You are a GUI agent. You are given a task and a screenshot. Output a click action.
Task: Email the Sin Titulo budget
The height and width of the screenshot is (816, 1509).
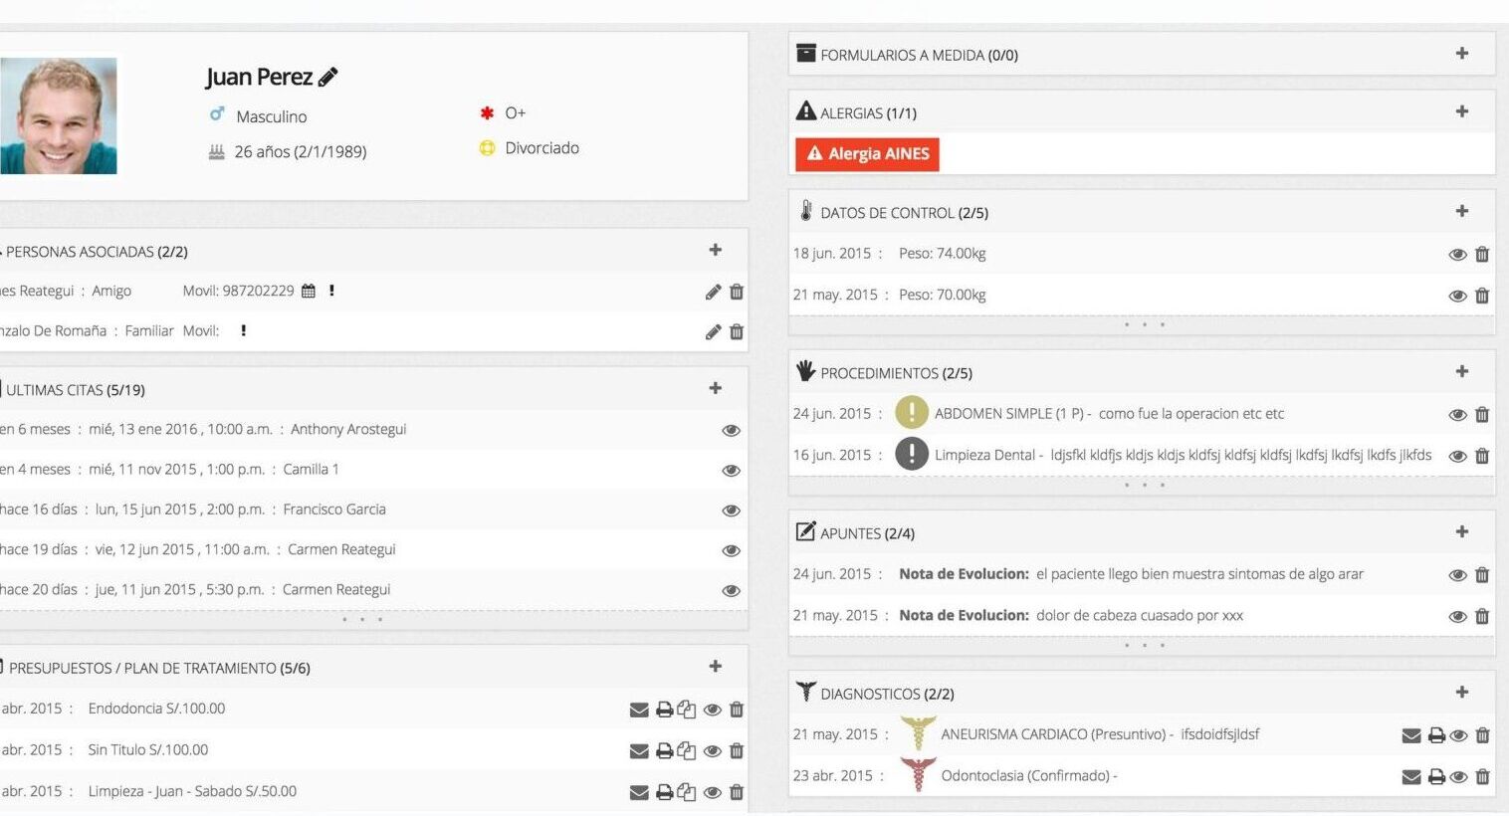coord(639,751)
